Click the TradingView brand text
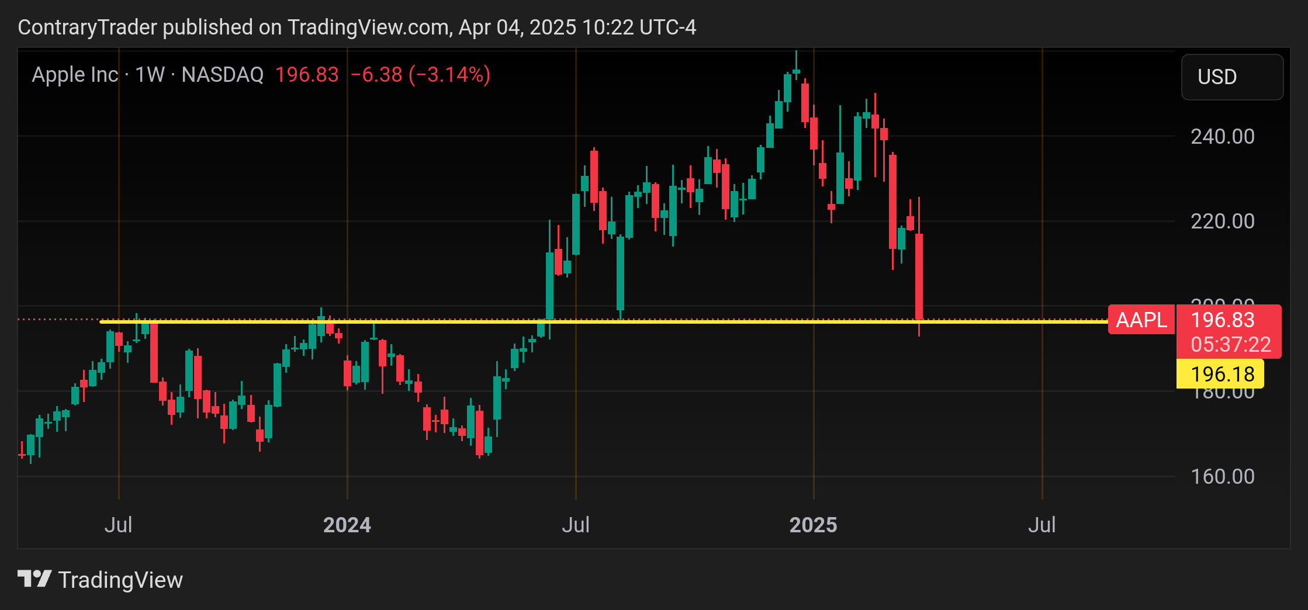 click(120, 580)
